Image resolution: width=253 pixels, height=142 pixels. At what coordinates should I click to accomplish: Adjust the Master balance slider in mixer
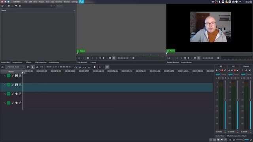246,74
